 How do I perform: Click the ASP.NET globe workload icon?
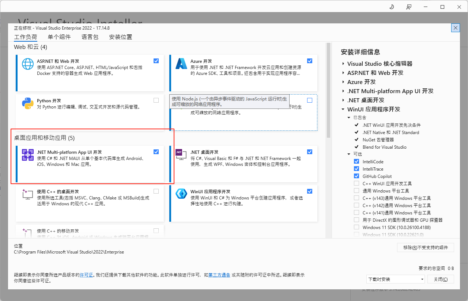click(x=28, y=64)
